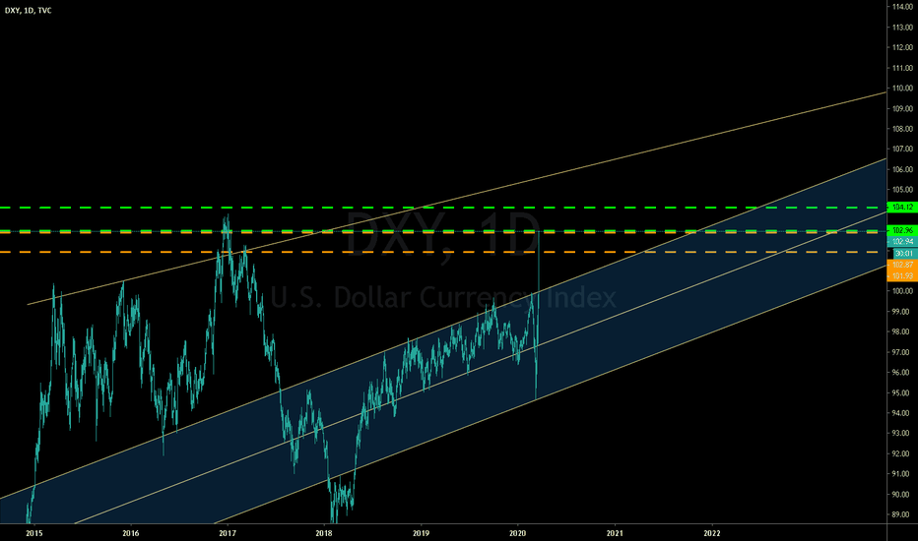The image size is (918, 541).
Task: Select the green 104.12 price tag
Action: [902, 207]
